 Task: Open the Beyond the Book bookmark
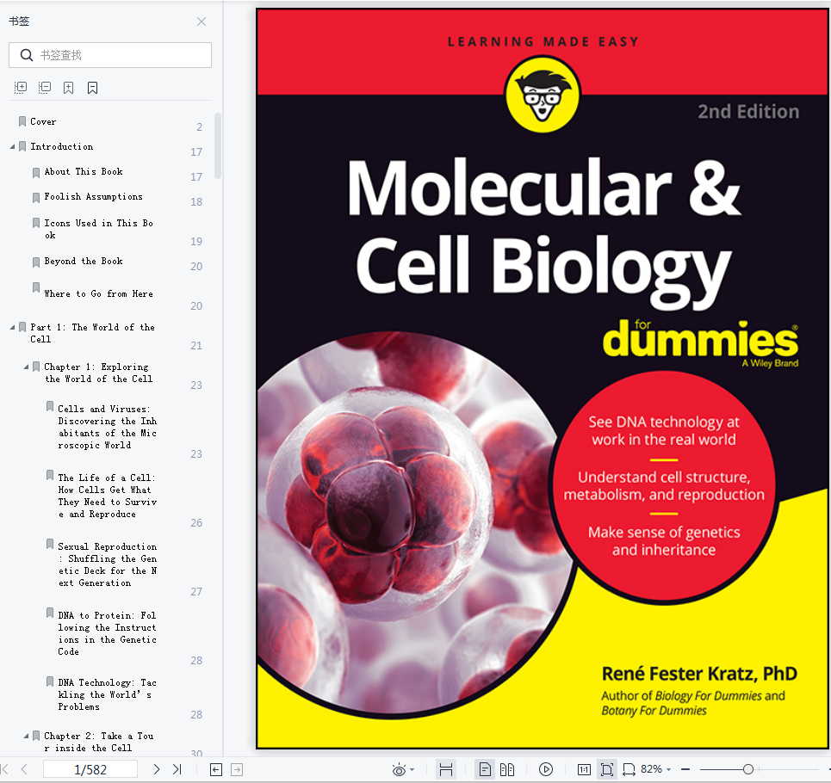click(x=84, y=262)
